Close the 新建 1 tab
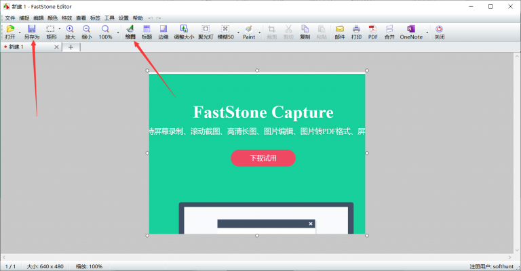Viewport: 521px width, 271px height. [56, 47]
